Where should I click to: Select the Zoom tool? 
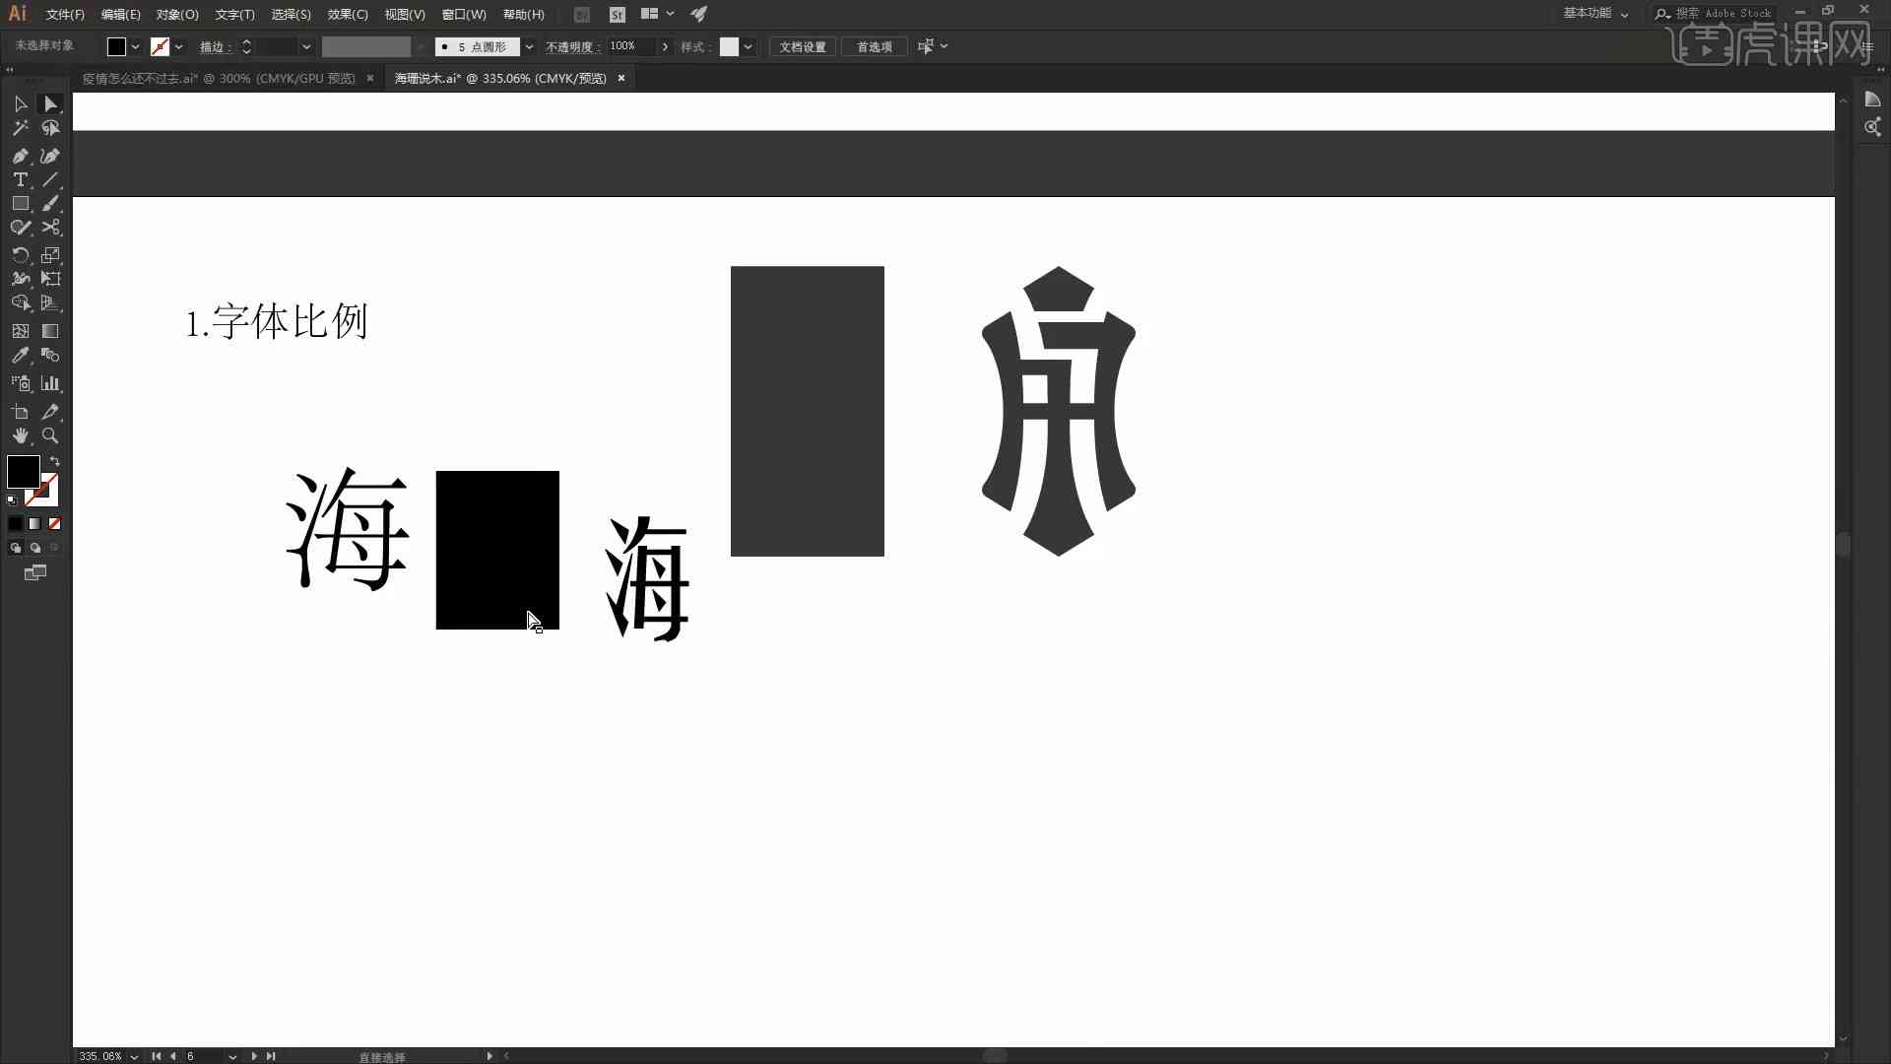[x=50, y=435]
